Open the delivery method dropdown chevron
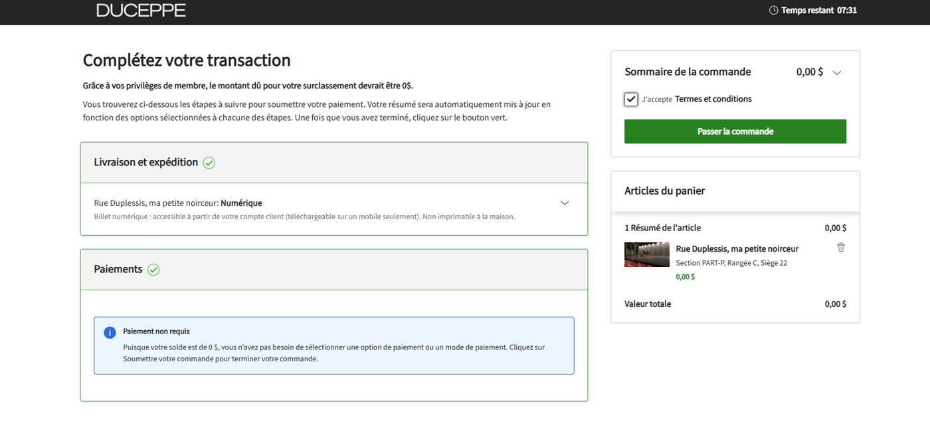Image resolution: width=930 pixels, height=447 pixels. [565, 203]
